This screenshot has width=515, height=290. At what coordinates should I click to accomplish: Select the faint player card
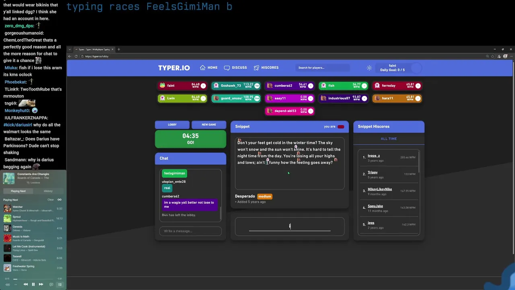182,85
